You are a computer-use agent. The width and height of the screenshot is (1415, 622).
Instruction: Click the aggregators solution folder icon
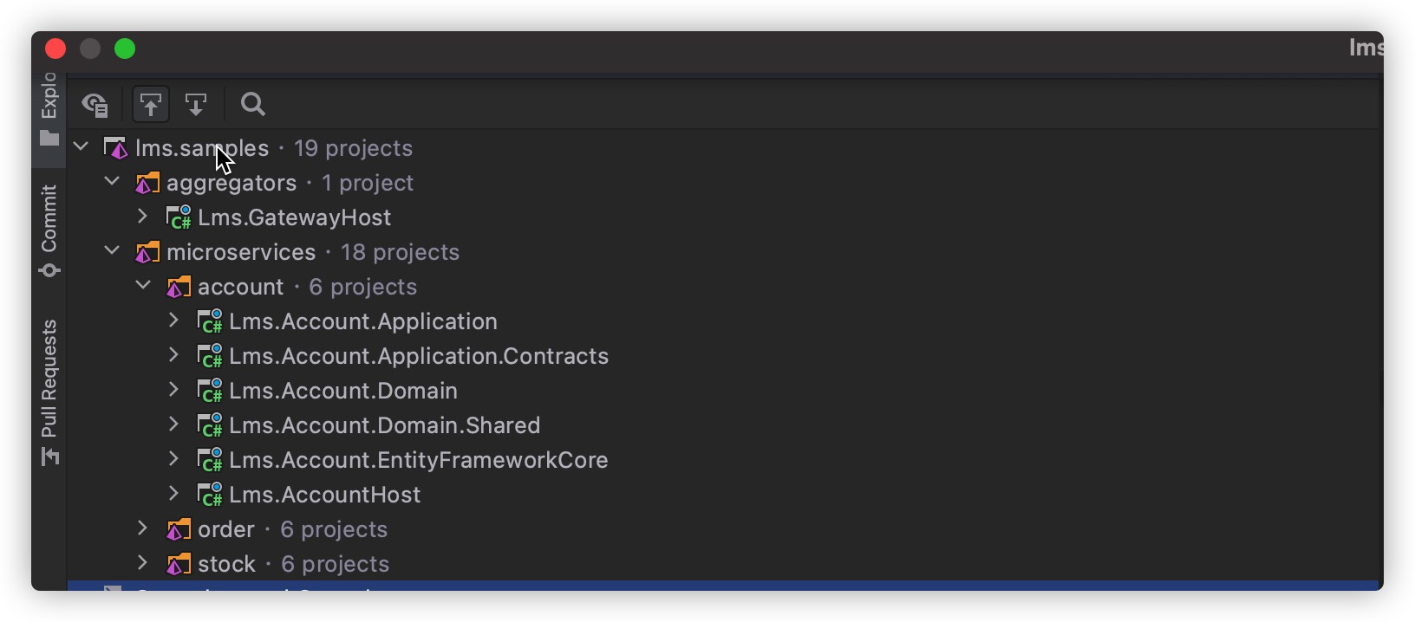tap(147, 183)
